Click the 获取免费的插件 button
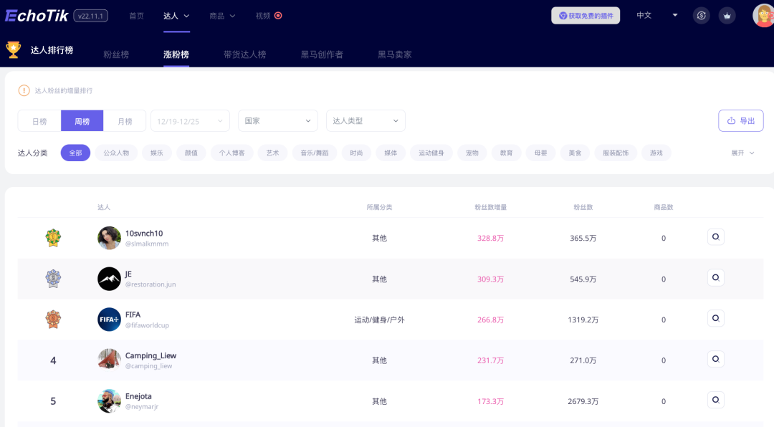 tap(586, 16)
